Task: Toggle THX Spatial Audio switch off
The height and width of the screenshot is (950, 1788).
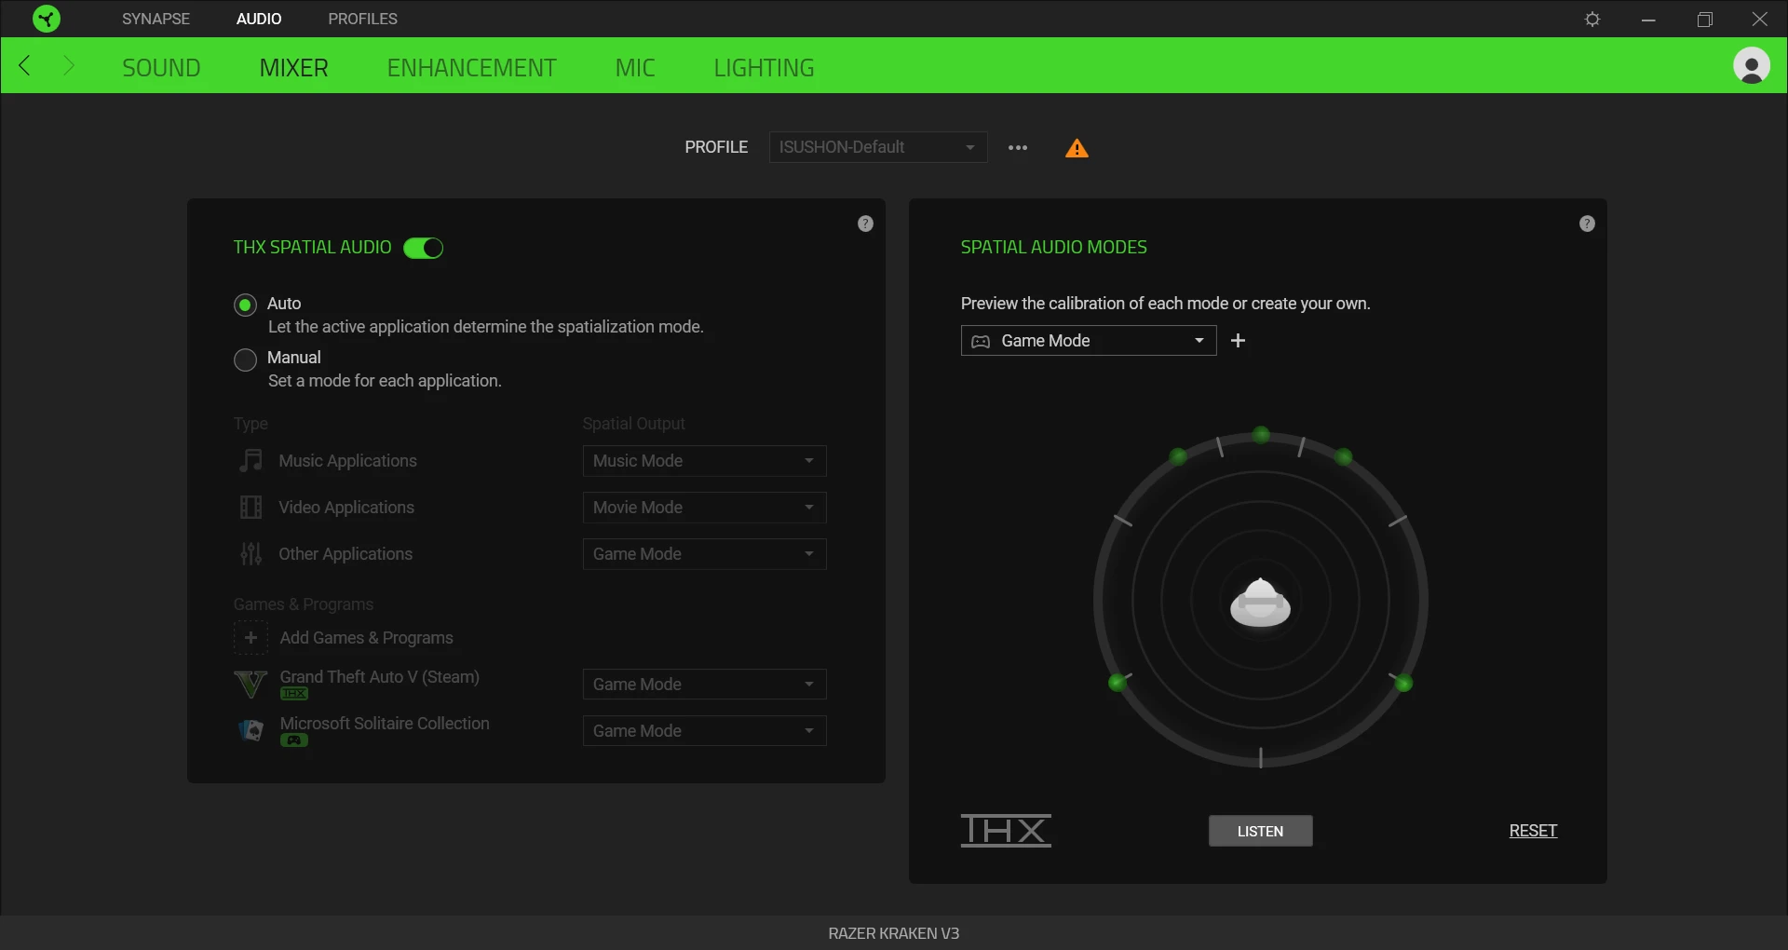Action: click(x=423, y=248)
